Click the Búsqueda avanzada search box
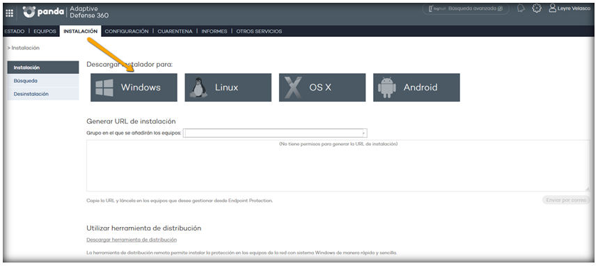This screenshot has height=266, width=598. pyautogui.click(x=465, y=8)
